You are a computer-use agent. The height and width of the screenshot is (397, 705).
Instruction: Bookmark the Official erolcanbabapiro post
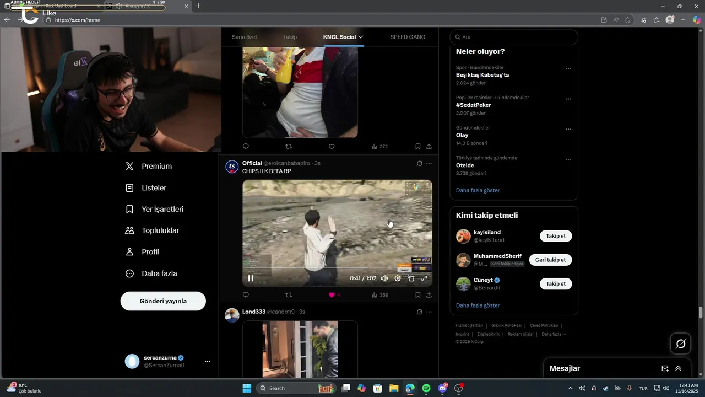pos(417,295)
